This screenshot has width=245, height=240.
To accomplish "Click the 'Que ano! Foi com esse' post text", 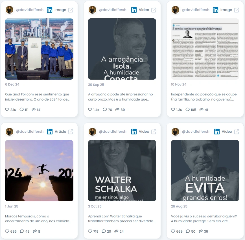I will [x=37, y=97].
